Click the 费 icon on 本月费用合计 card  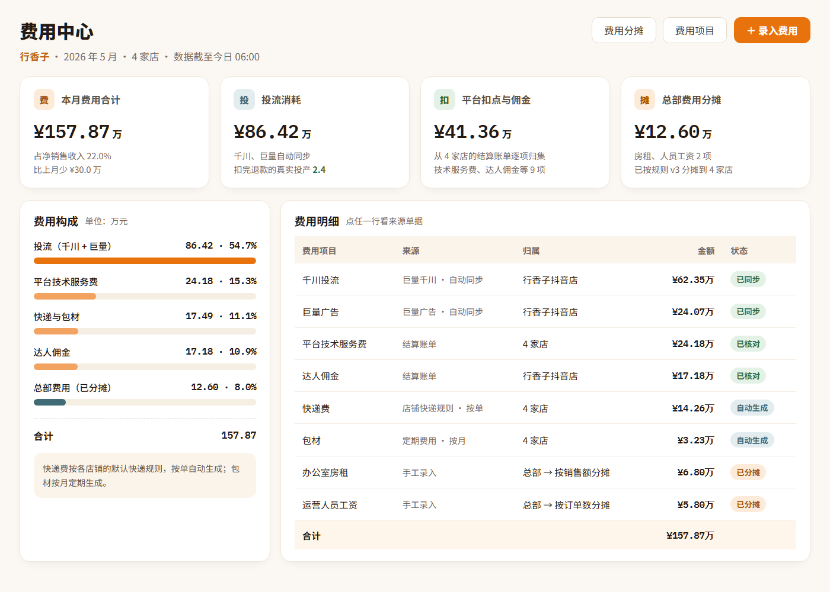point(44,99)
